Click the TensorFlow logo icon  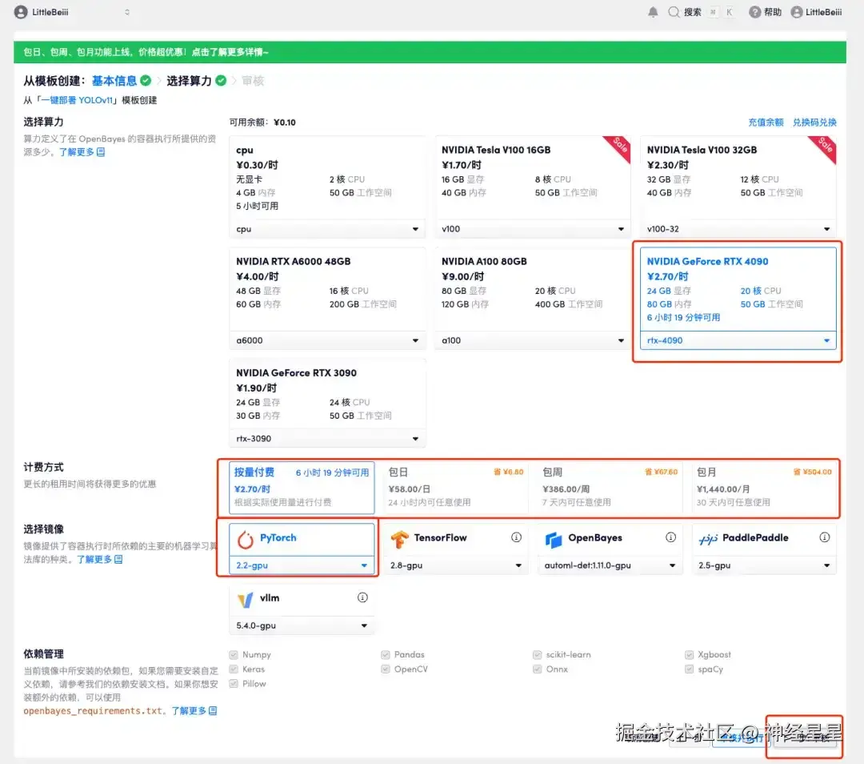tap(399, 539)
